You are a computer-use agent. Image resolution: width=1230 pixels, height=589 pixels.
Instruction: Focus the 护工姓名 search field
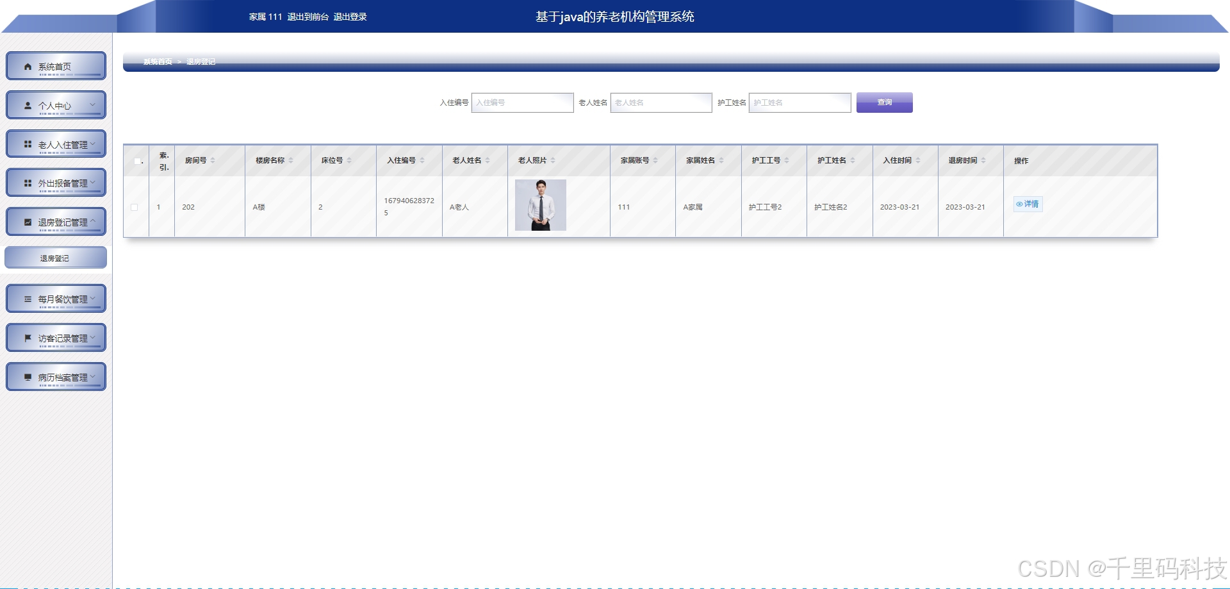pyautogui.click(x=799, y=103)
